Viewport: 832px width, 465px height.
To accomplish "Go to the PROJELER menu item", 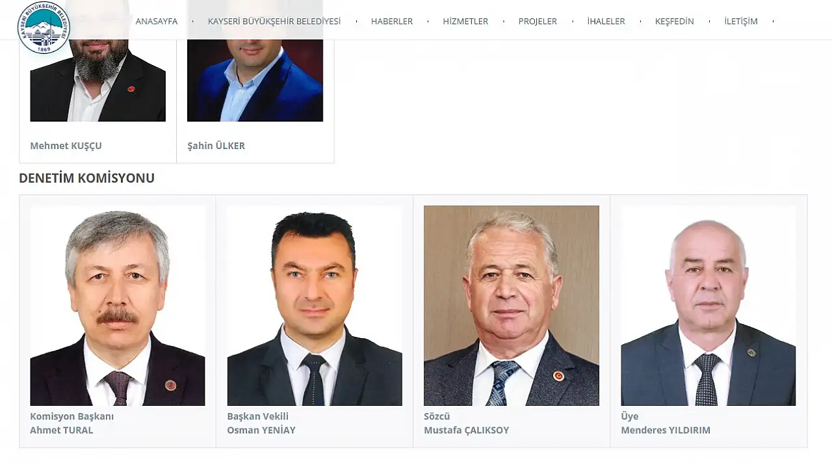I will coord(538,21).
